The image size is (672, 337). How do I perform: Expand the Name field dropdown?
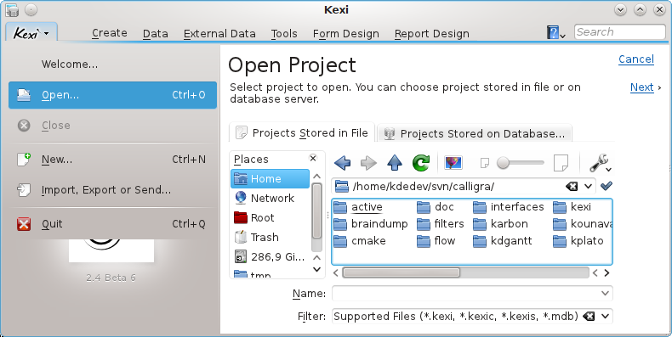(605, 294)
